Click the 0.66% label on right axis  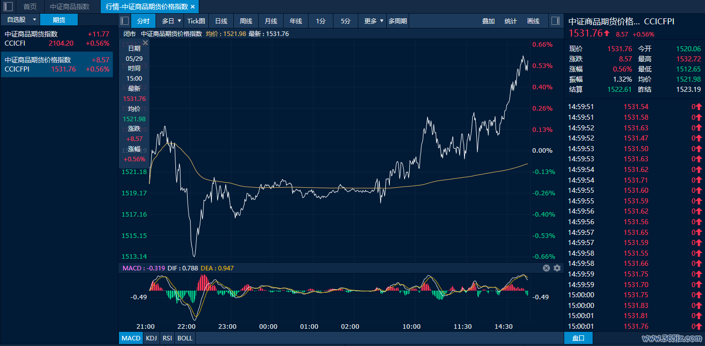pyautogui.click(x=542, y=44)
